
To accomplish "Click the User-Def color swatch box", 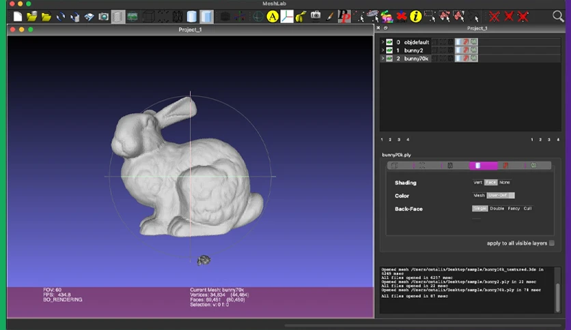I will (x=512, y=196).
